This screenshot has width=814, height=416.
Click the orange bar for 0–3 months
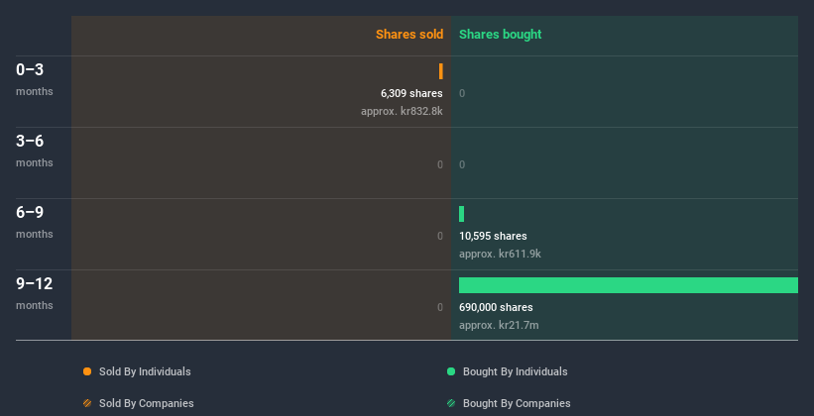pyautogui.click(x=441, y=71)
